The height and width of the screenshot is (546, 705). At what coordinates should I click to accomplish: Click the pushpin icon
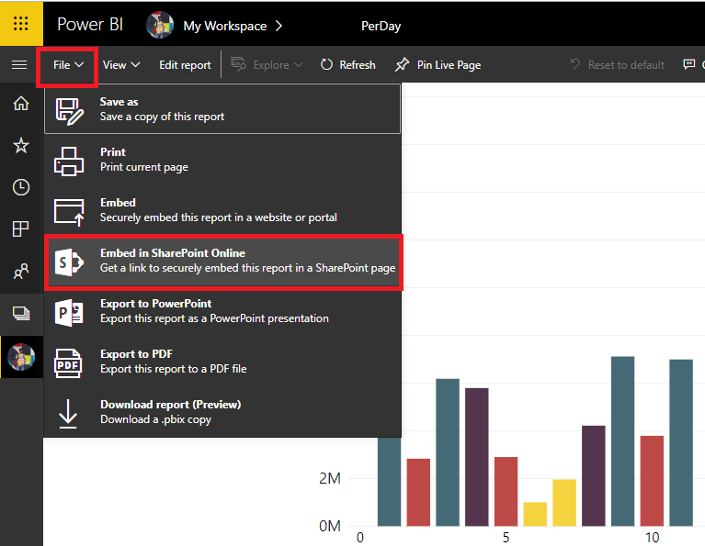click(402, 64)
